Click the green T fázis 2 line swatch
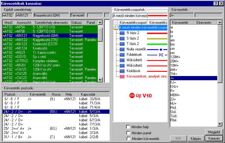This screenshot has width=225, height=143. pyautogui.click(x=157, y=44)
